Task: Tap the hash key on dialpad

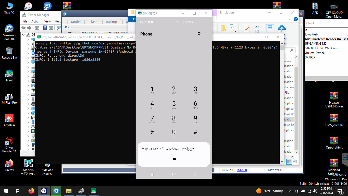Action: [195, 132]
